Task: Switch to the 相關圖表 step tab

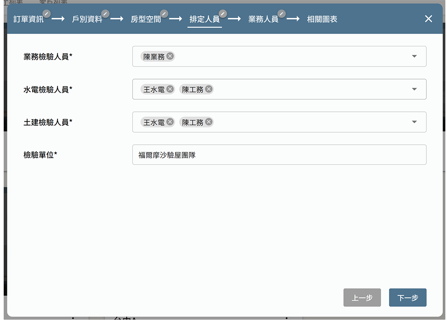Action: 322,19
